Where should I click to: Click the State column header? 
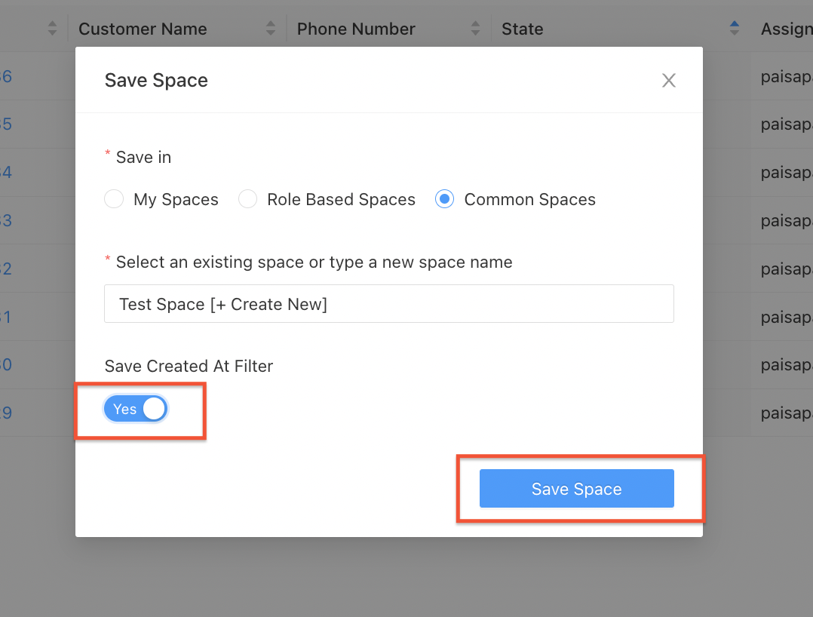[x=522, y=29]
